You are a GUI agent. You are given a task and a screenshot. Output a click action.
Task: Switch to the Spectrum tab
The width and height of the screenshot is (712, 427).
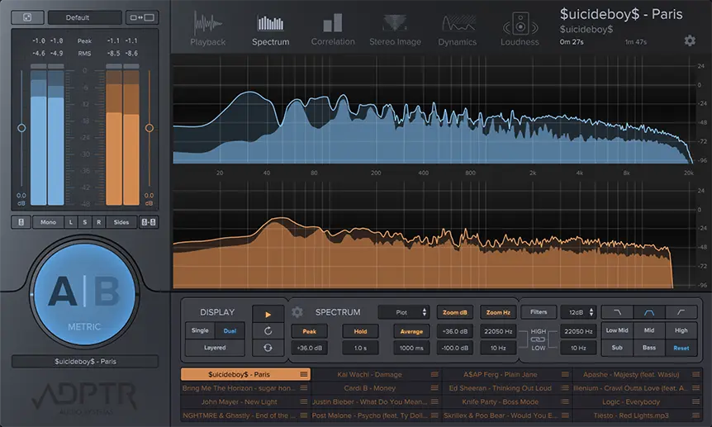(x=271, y=30)
